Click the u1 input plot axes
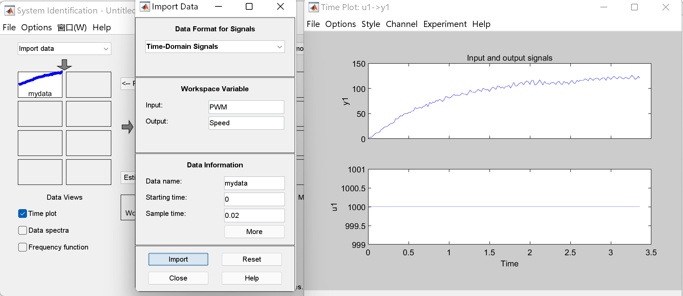The height and width of the screenshot is (296, 683). 510,207
